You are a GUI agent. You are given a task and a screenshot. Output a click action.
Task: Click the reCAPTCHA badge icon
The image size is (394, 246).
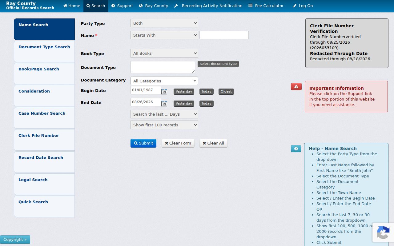pyautogui.click(x=383, y=232)
